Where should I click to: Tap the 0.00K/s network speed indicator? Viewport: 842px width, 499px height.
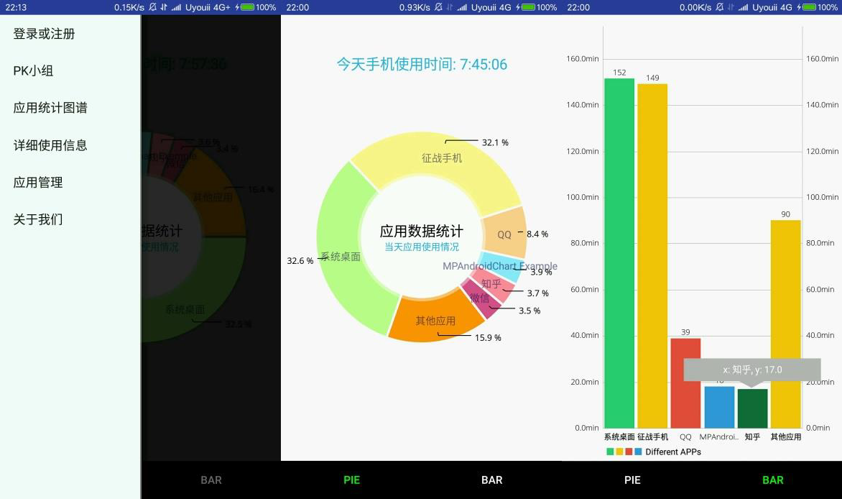pos(695,7)
